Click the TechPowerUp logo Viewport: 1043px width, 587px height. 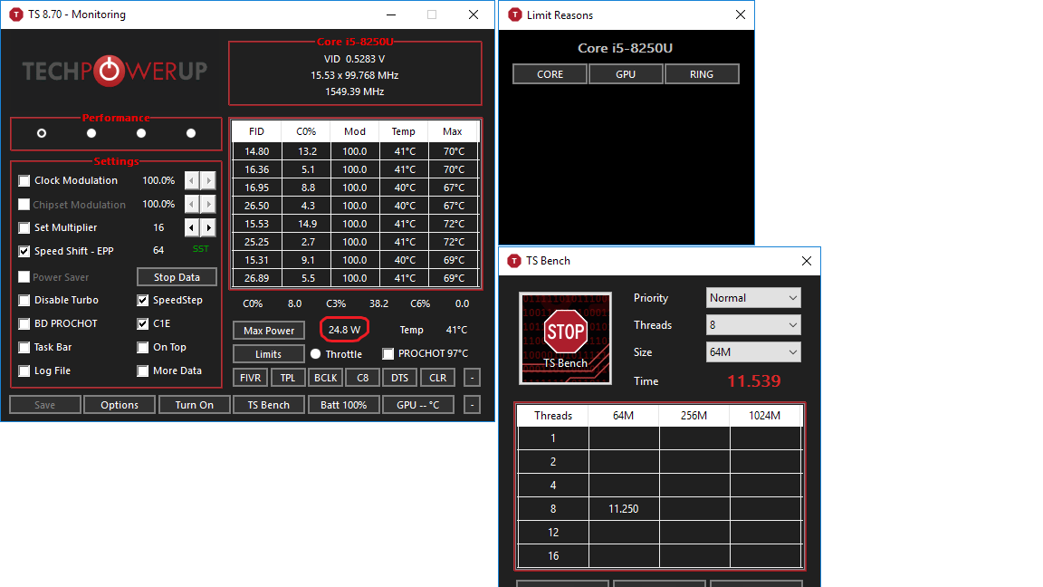click(x=114, y=71)
